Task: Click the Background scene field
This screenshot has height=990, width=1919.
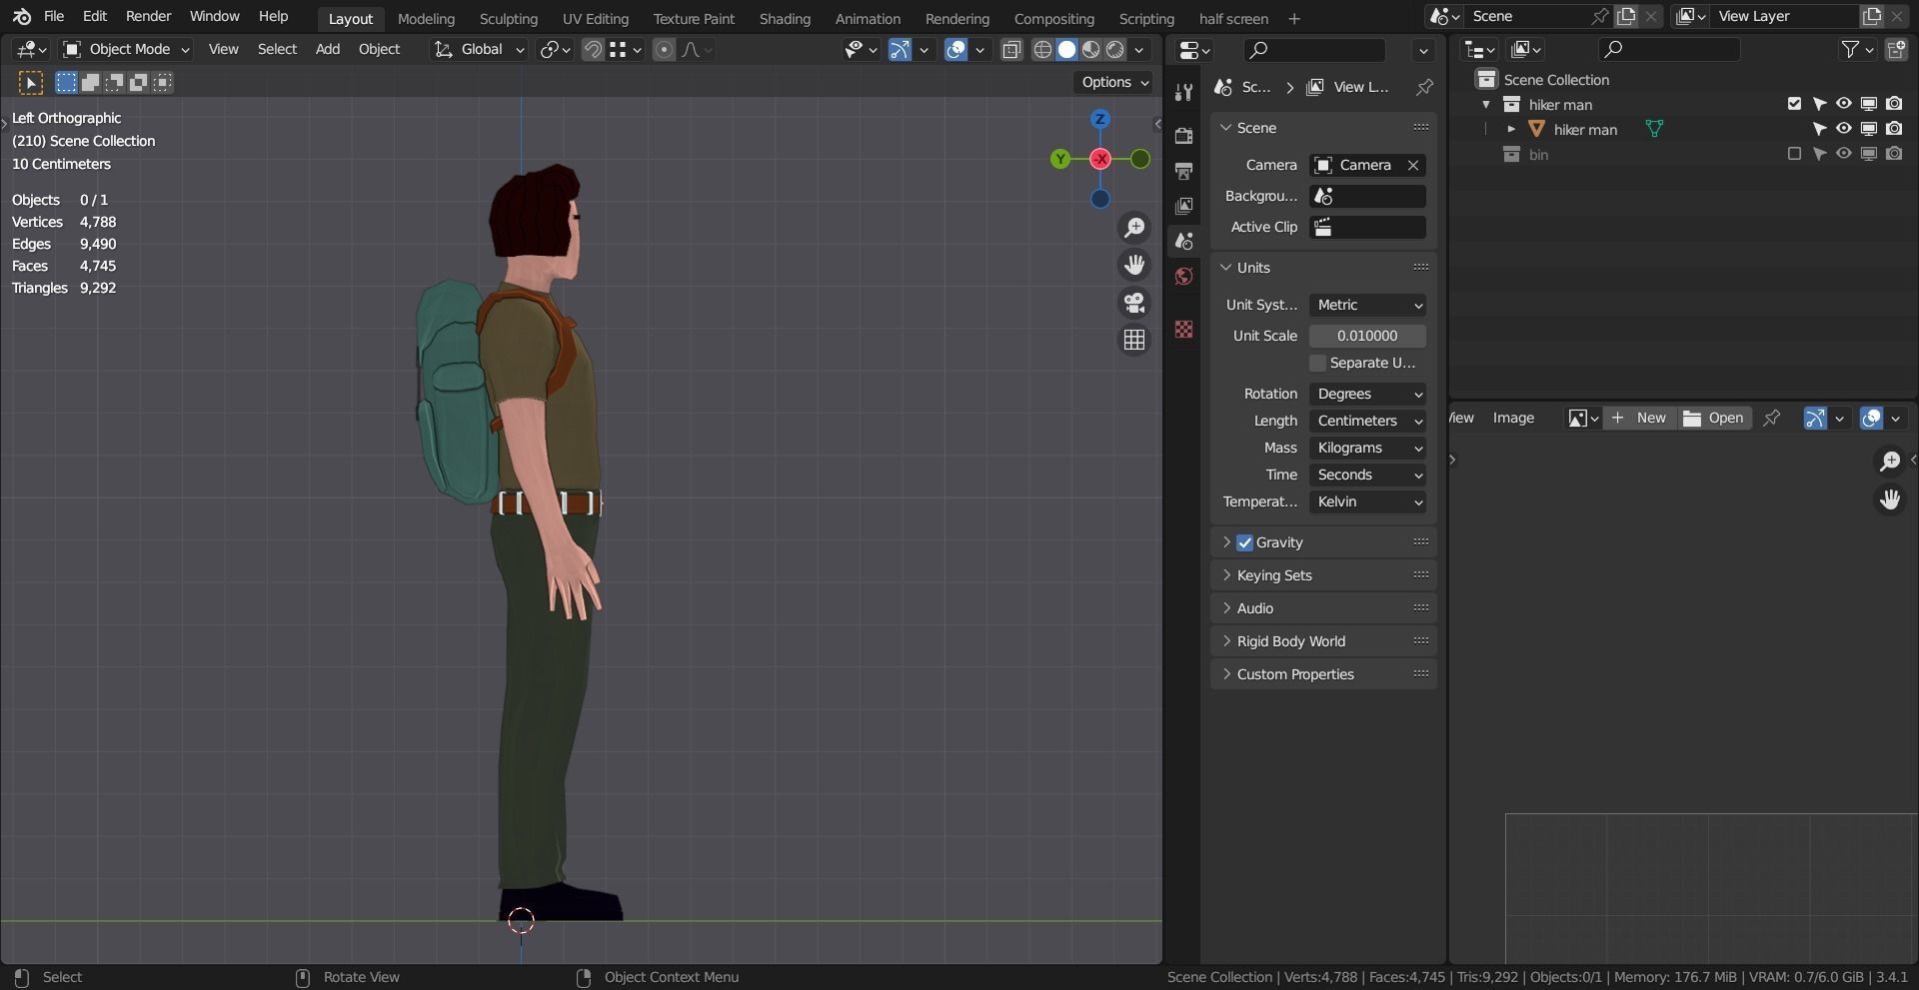Action: click(x=1367, y=197)
